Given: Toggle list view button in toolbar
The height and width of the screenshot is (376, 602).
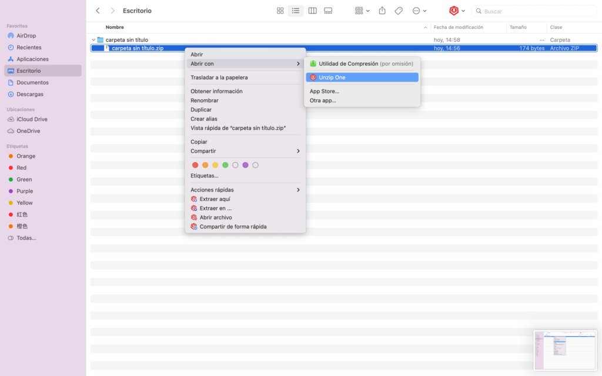Looking at the screenshot, I should 296,11.
